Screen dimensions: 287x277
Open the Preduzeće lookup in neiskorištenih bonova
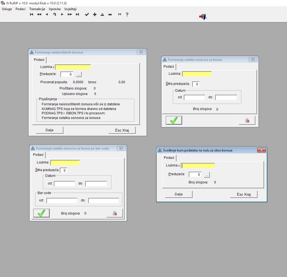79,74
